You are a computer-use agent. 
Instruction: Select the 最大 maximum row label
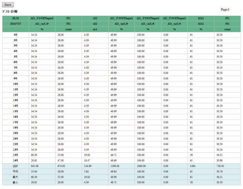[15, 177]
